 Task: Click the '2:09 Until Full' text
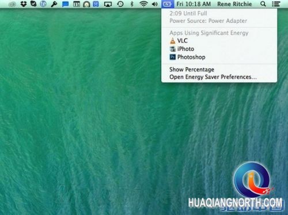tap(188, 13)
